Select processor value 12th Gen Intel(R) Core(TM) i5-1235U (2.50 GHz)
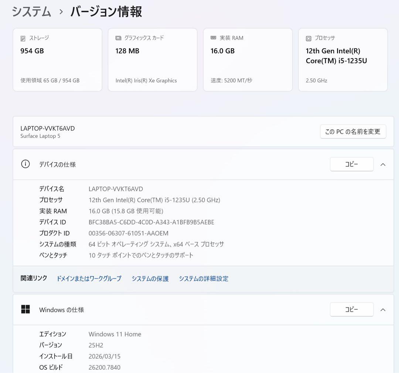 (x=154, y=200)
